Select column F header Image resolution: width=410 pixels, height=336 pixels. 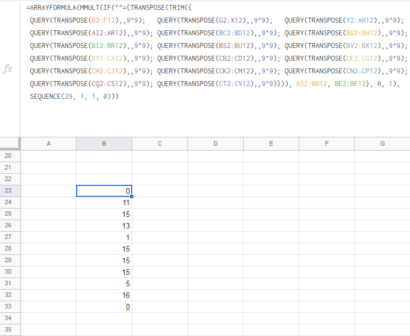click(327, 143)
